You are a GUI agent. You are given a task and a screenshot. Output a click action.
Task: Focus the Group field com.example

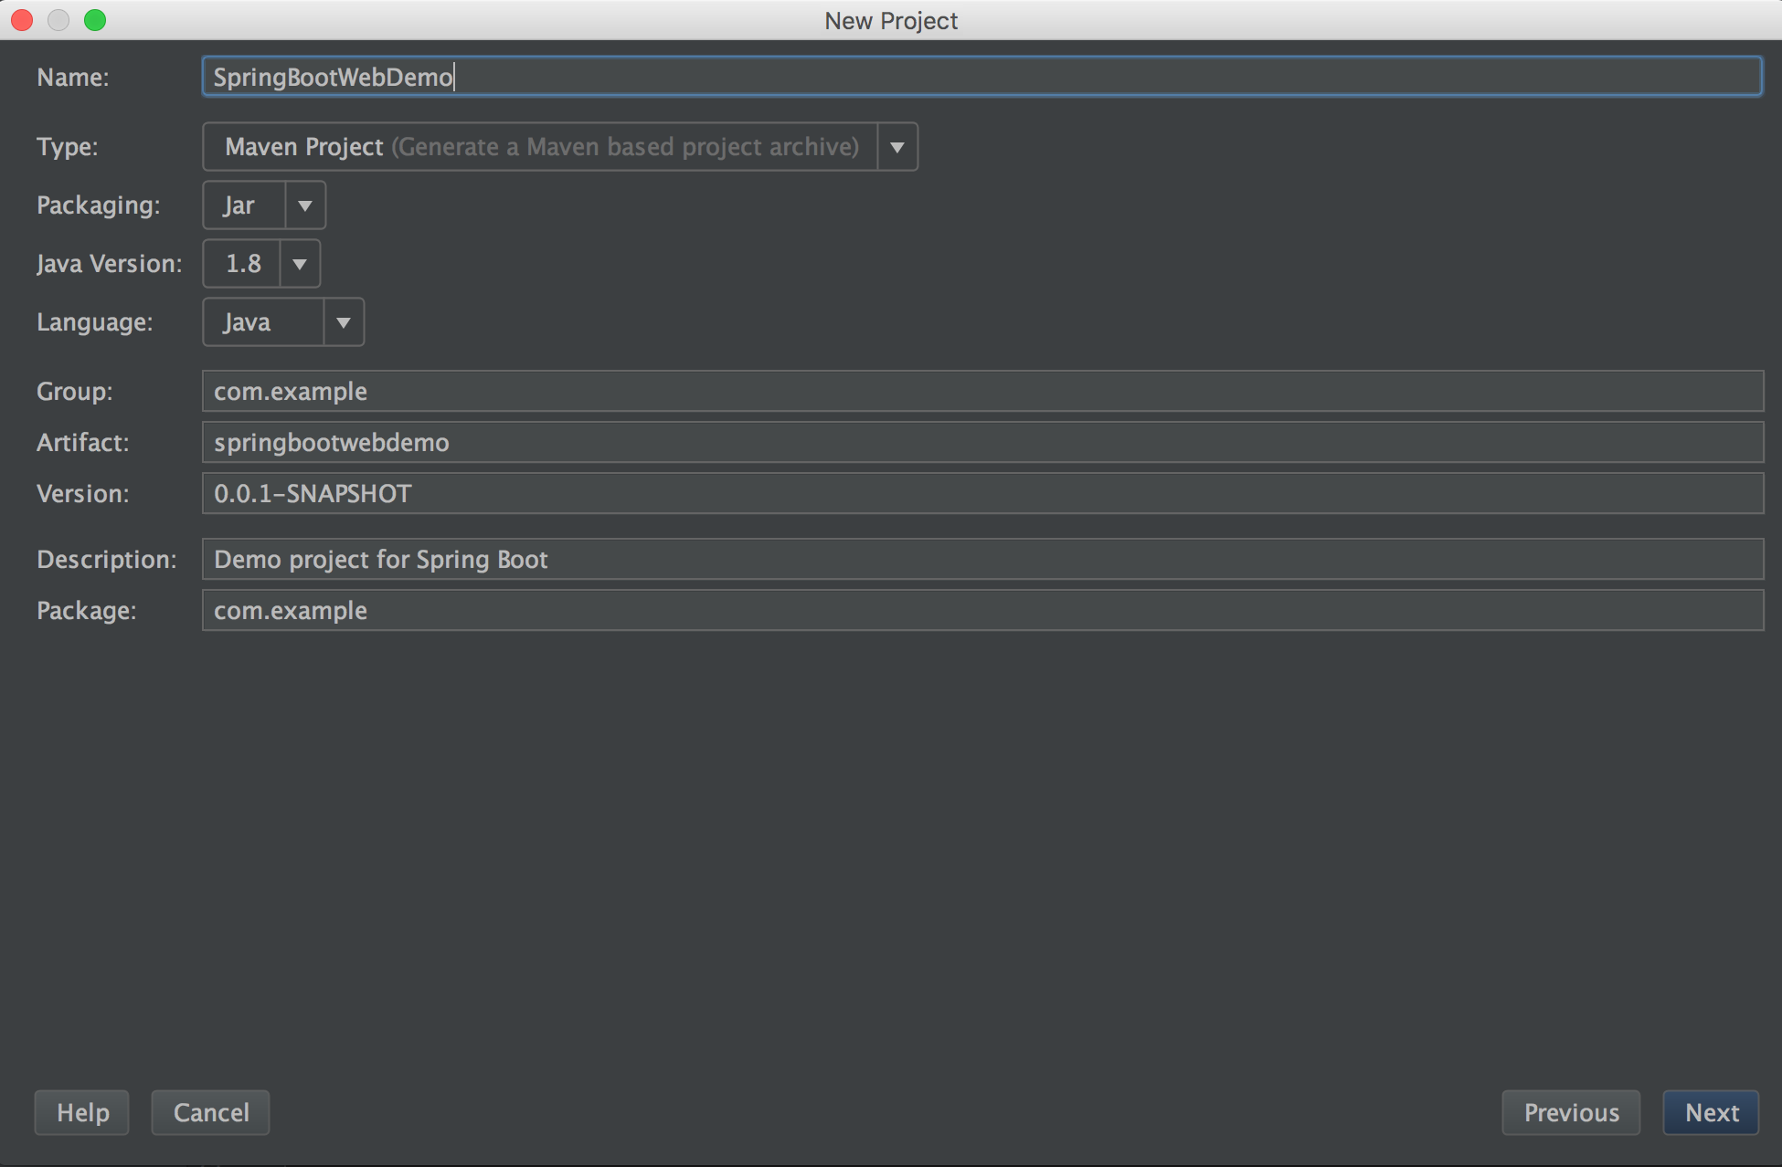982,391
